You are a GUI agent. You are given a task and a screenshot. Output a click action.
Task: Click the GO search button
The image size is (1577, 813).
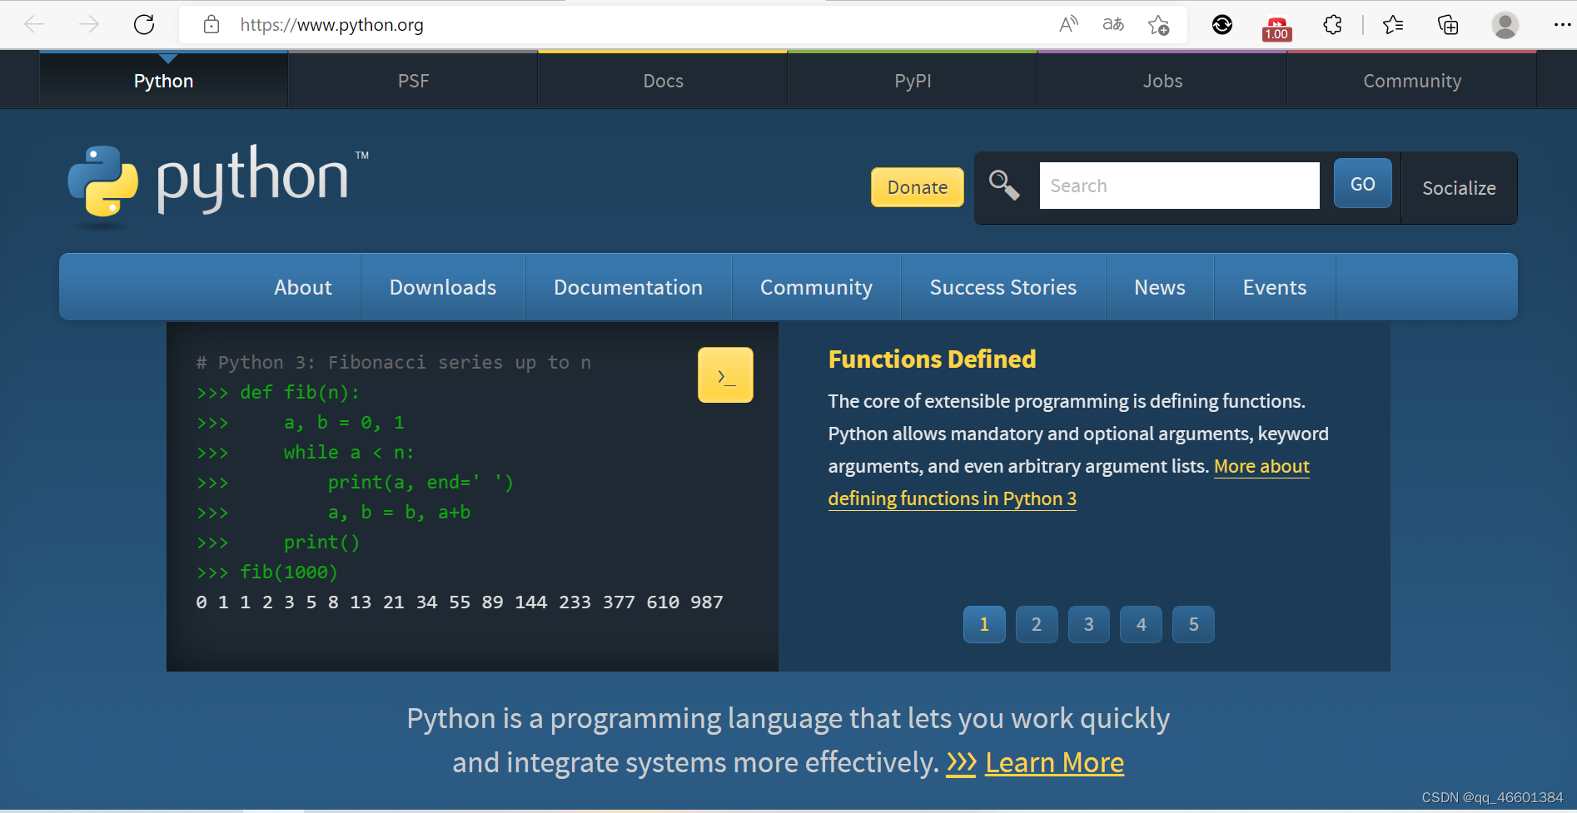1362,184
